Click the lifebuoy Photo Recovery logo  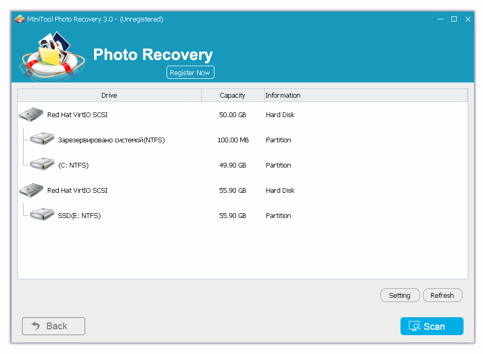point(53,56)
